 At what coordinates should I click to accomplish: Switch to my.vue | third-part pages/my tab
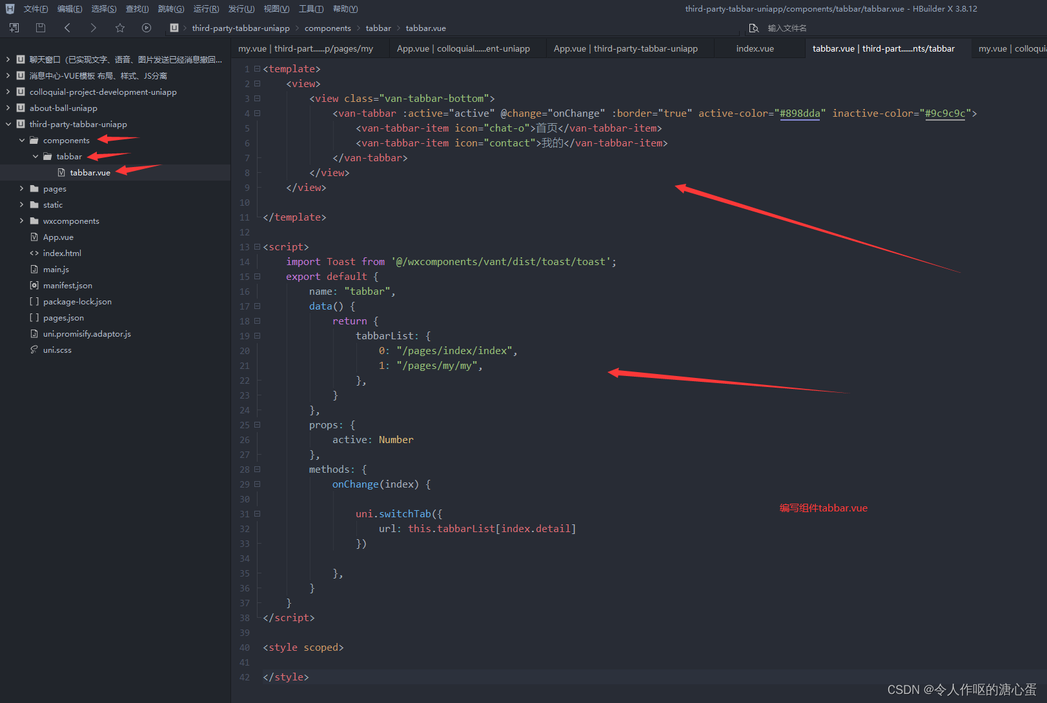tap(305, 48)
